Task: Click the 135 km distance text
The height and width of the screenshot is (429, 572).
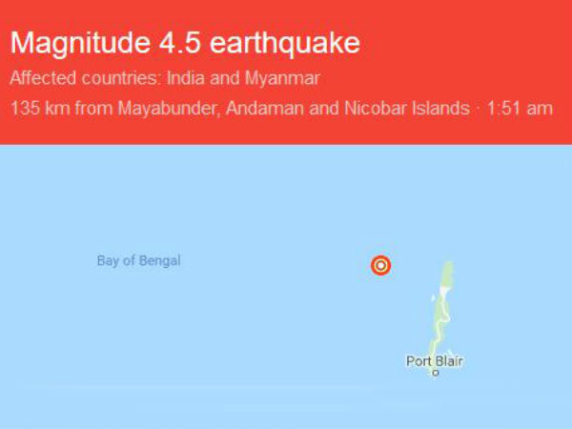Action: [x=38, y=108]
